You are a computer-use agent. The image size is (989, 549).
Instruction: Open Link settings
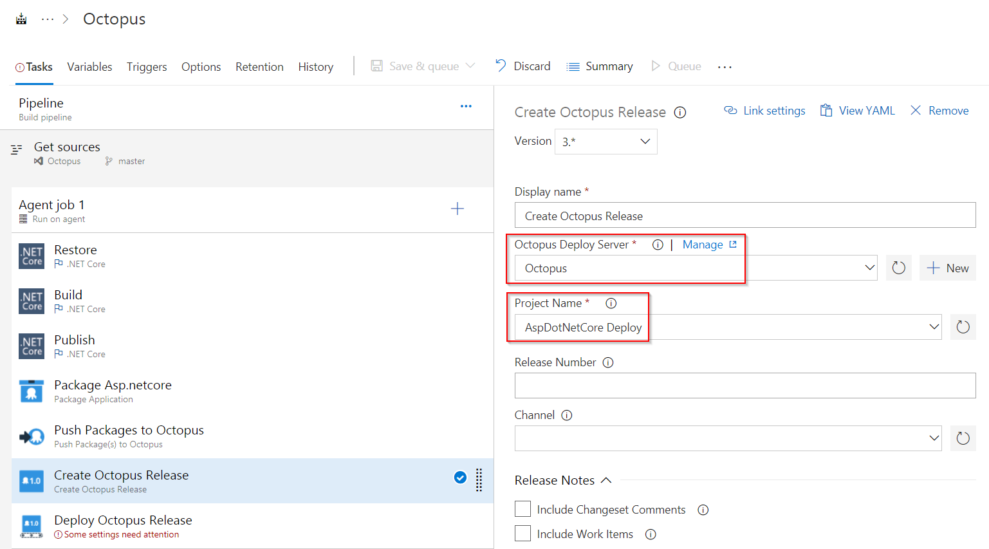[764, 111]
